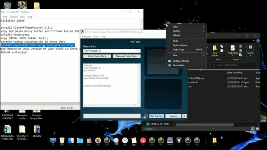The image size is (267, 150).
Task: Click the Restore button in 7tsp
Action: point(174,116)
